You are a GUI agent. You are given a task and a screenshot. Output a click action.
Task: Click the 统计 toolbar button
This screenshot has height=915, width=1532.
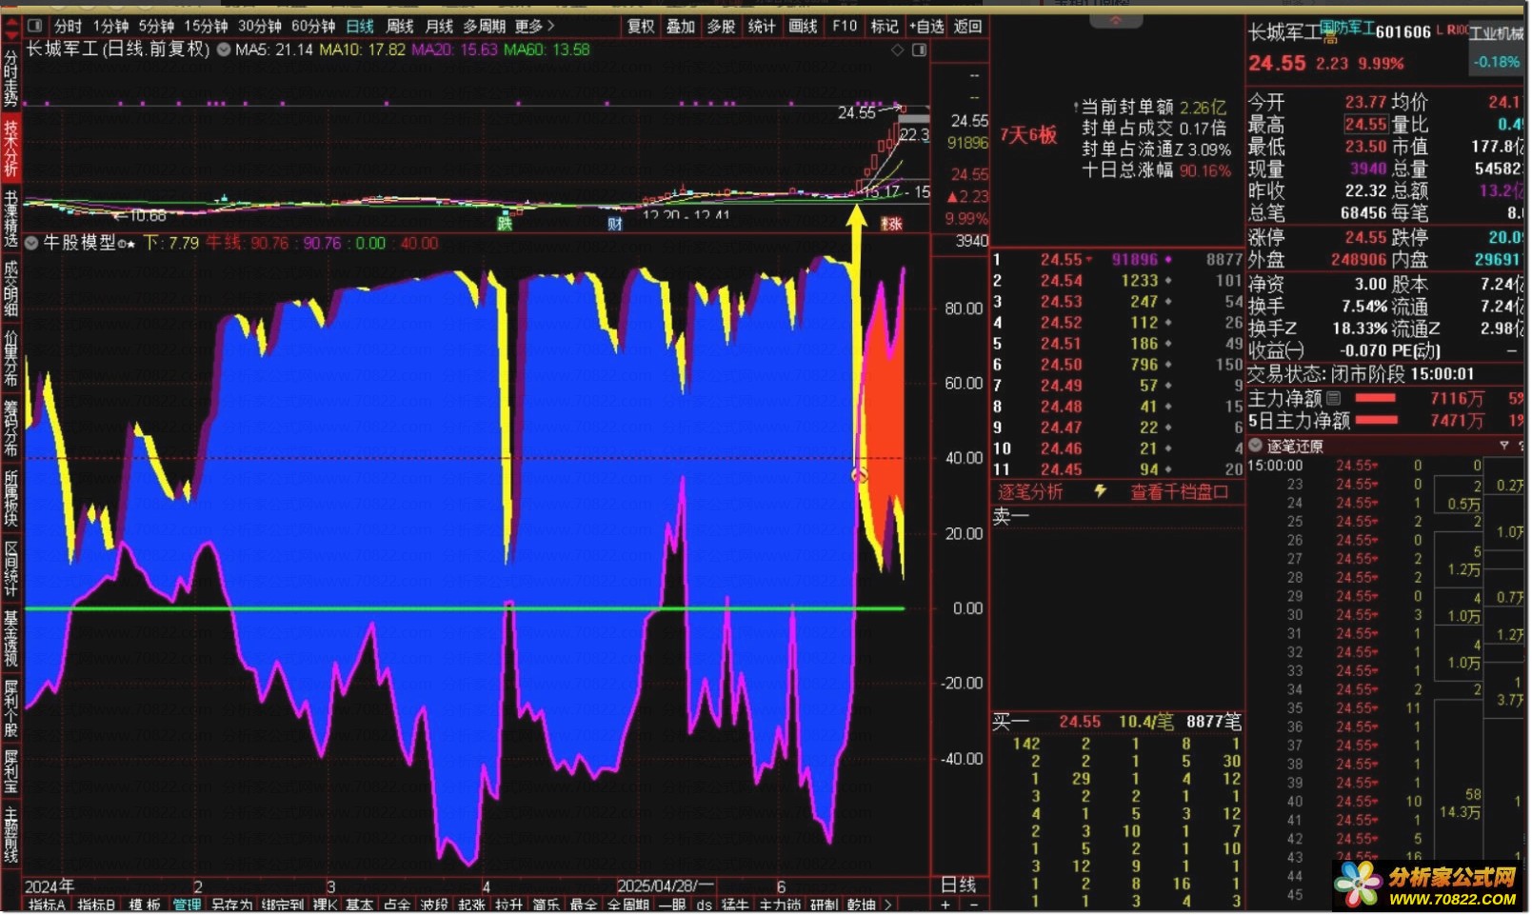tap(762, 26)
